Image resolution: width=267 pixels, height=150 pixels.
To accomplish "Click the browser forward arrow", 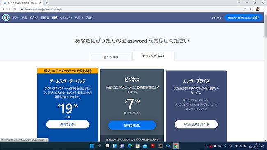I will point(9,9).
